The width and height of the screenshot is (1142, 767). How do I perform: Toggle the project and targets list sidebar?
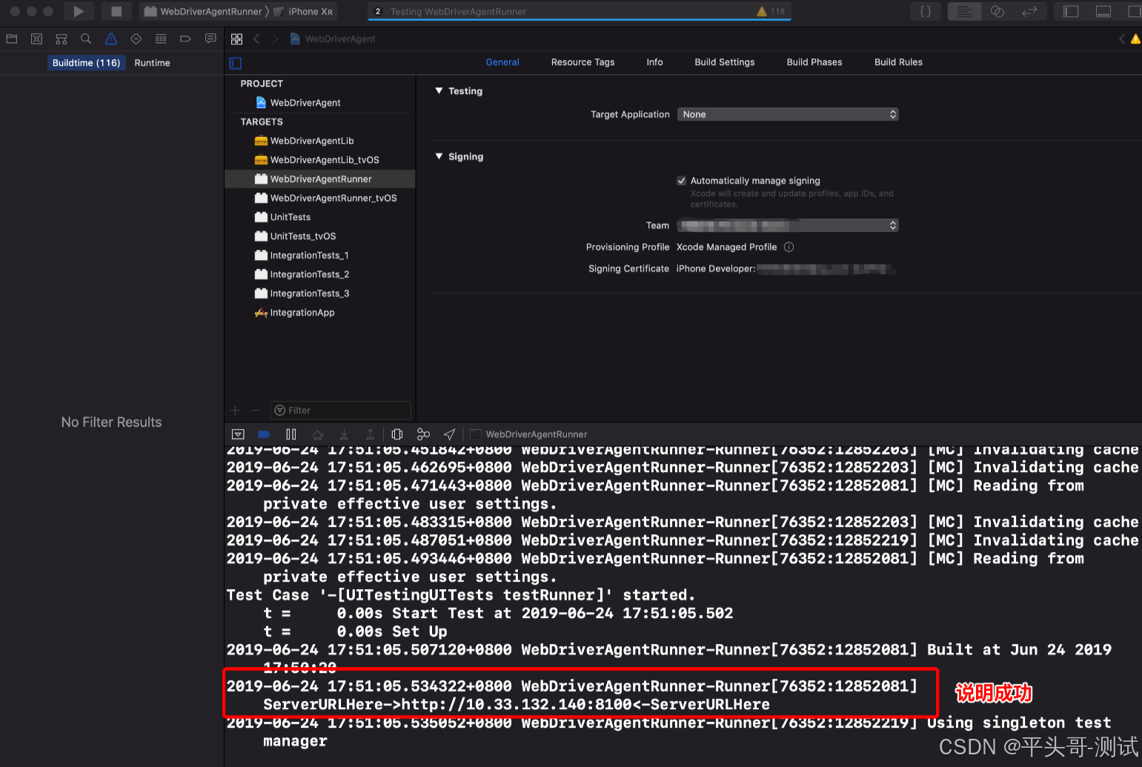pos(236,63)
